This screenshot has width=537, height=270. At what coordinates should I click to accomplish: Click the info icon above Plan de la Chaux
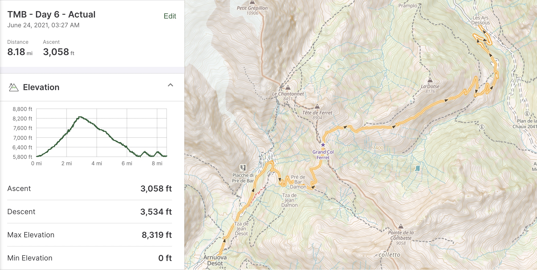click(527, 114)
